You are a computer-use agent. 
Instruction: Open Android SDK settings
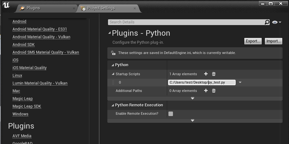pyautogui.click(x=23, y=45)
